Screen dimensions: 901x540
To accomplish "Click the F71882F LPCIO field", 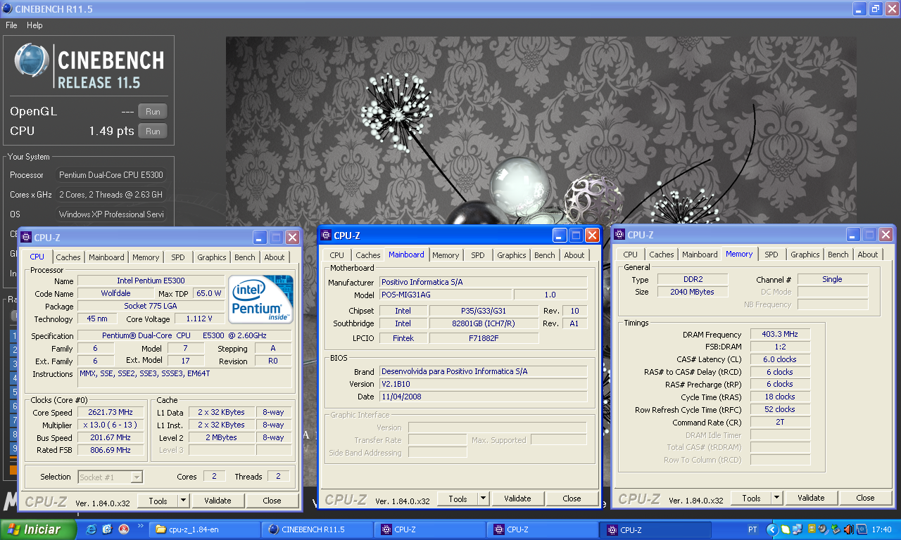I will click(484, 338).
